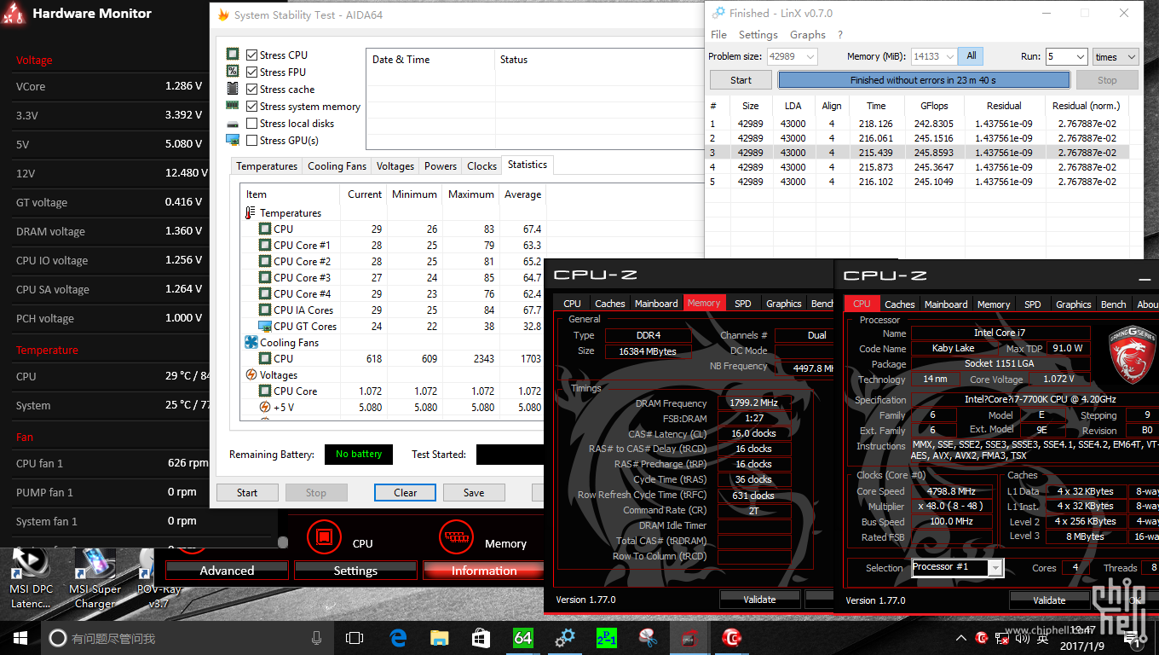The width and height of the screenshot is (1159, 655).
Task: Open the LinX File menu
Action: (x=718, y=35)
